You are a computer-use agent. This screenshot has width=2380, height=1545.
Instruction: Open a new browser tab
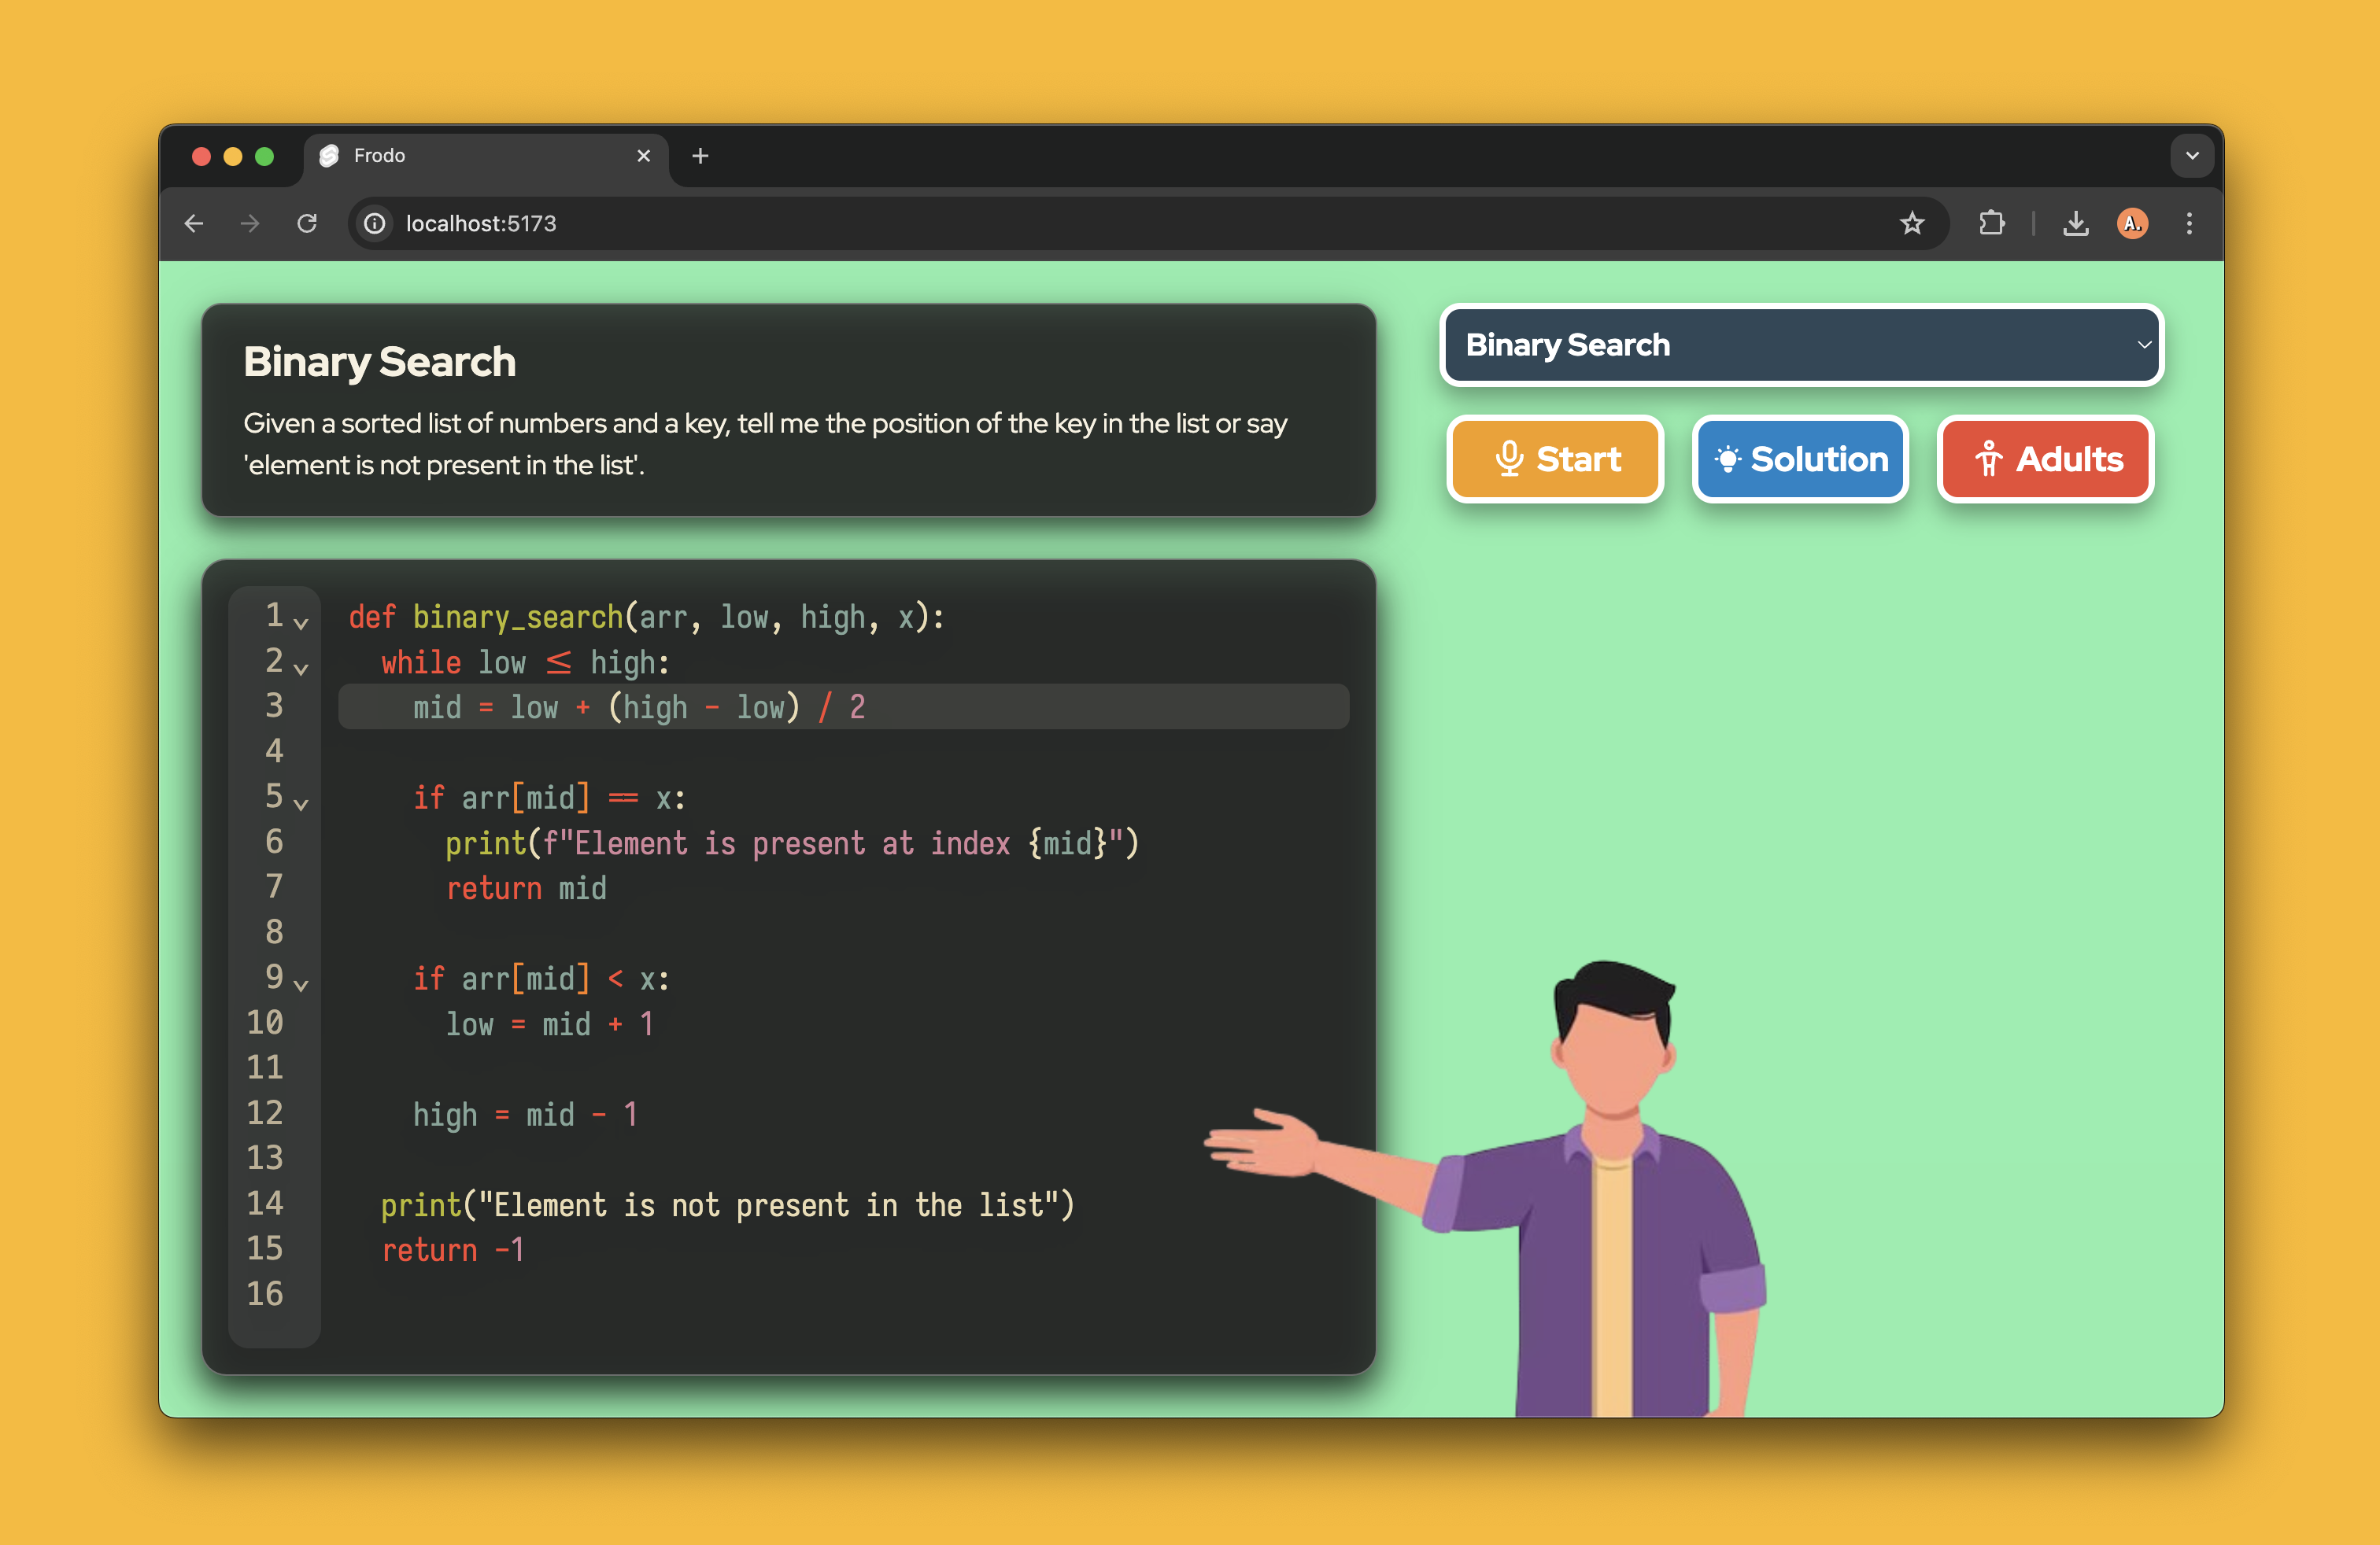pyautogui.click(x=700, y=156)
